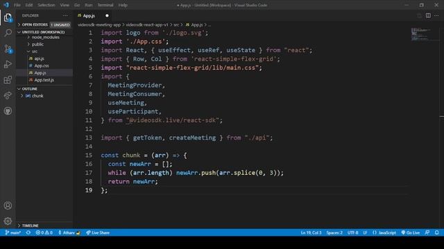Click the 1 Unsaved badge in Open Editors
Viewport: 444px width, 249px height.
coord(60,25)
